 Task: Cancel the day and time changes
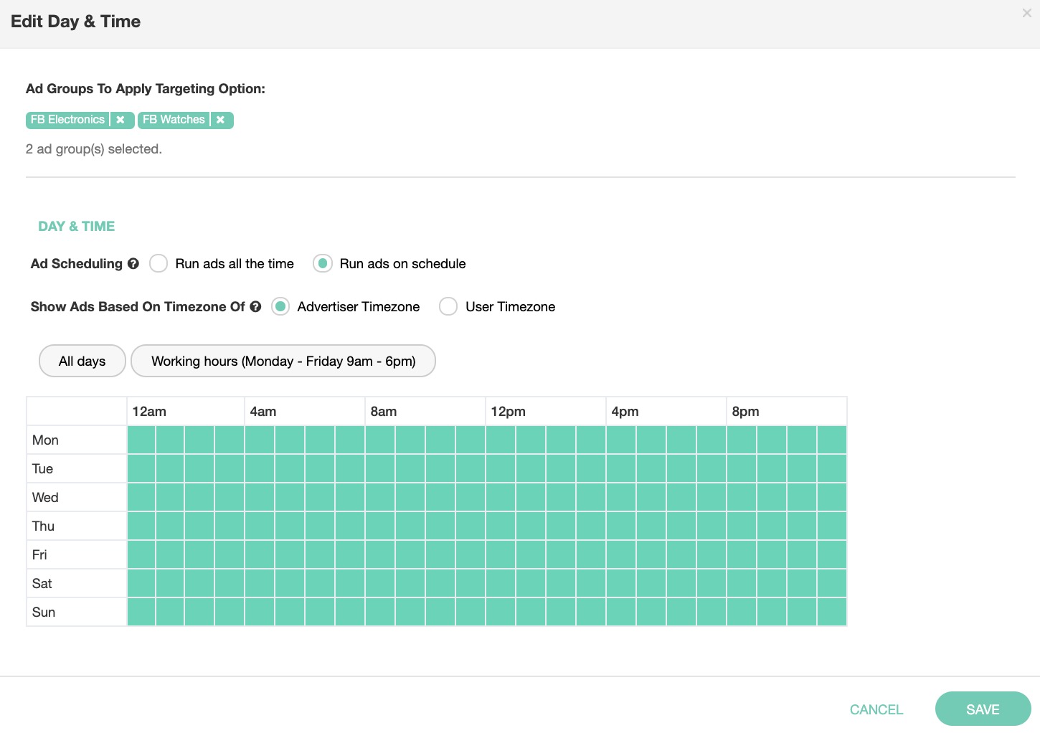[876, 709]
